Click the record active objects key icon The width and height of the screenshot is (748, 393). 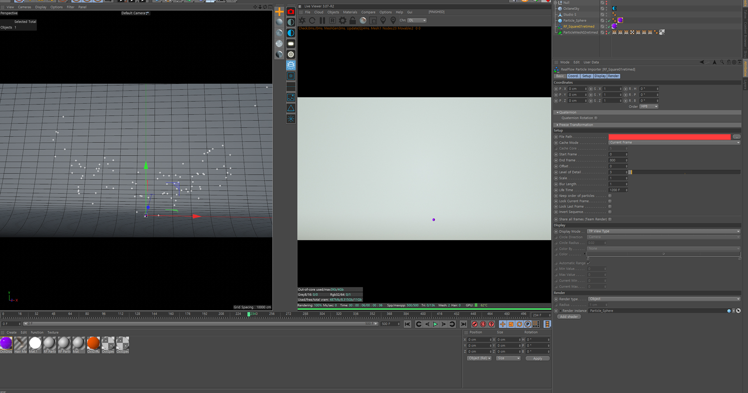tap(475, 324)
